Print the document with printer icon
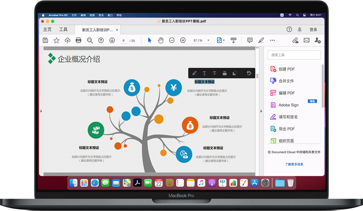This screenshot has width=363, height=211. pos(78,40)
